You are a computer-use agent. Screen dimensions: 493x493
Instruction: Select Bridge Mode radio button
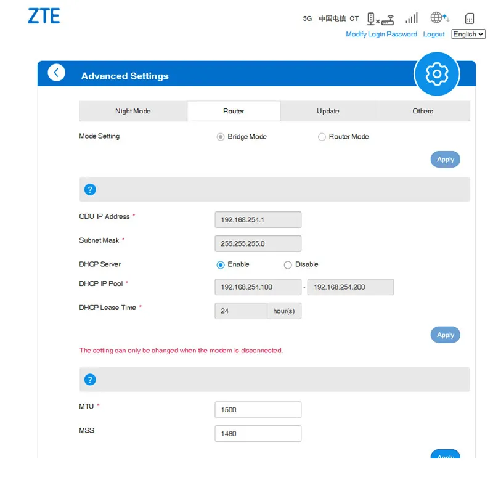coord(221,137)
